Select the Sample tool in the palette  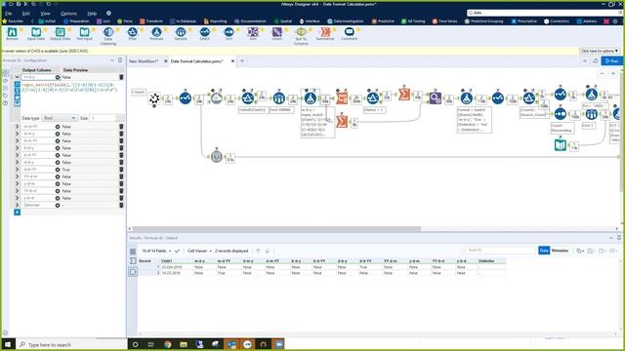tap(181, 34)
